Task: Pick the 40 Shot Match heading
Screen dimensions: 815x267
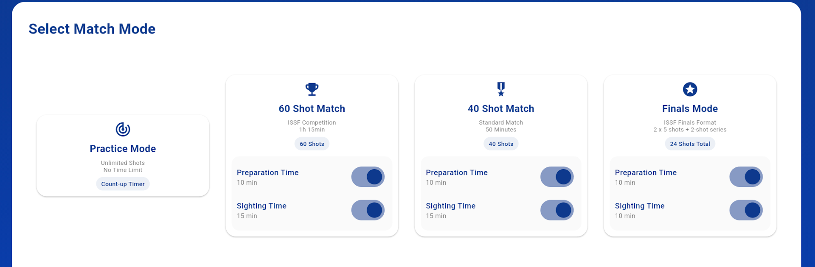Action: pos(501,109)
